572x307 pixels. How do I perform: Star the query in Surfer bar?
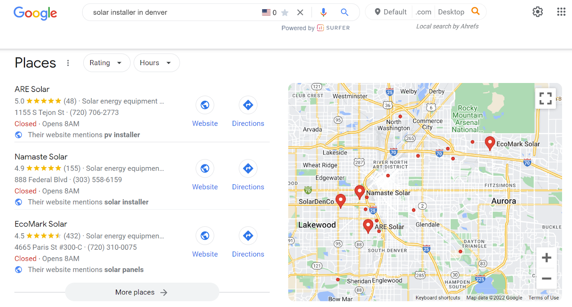(285, 13)
